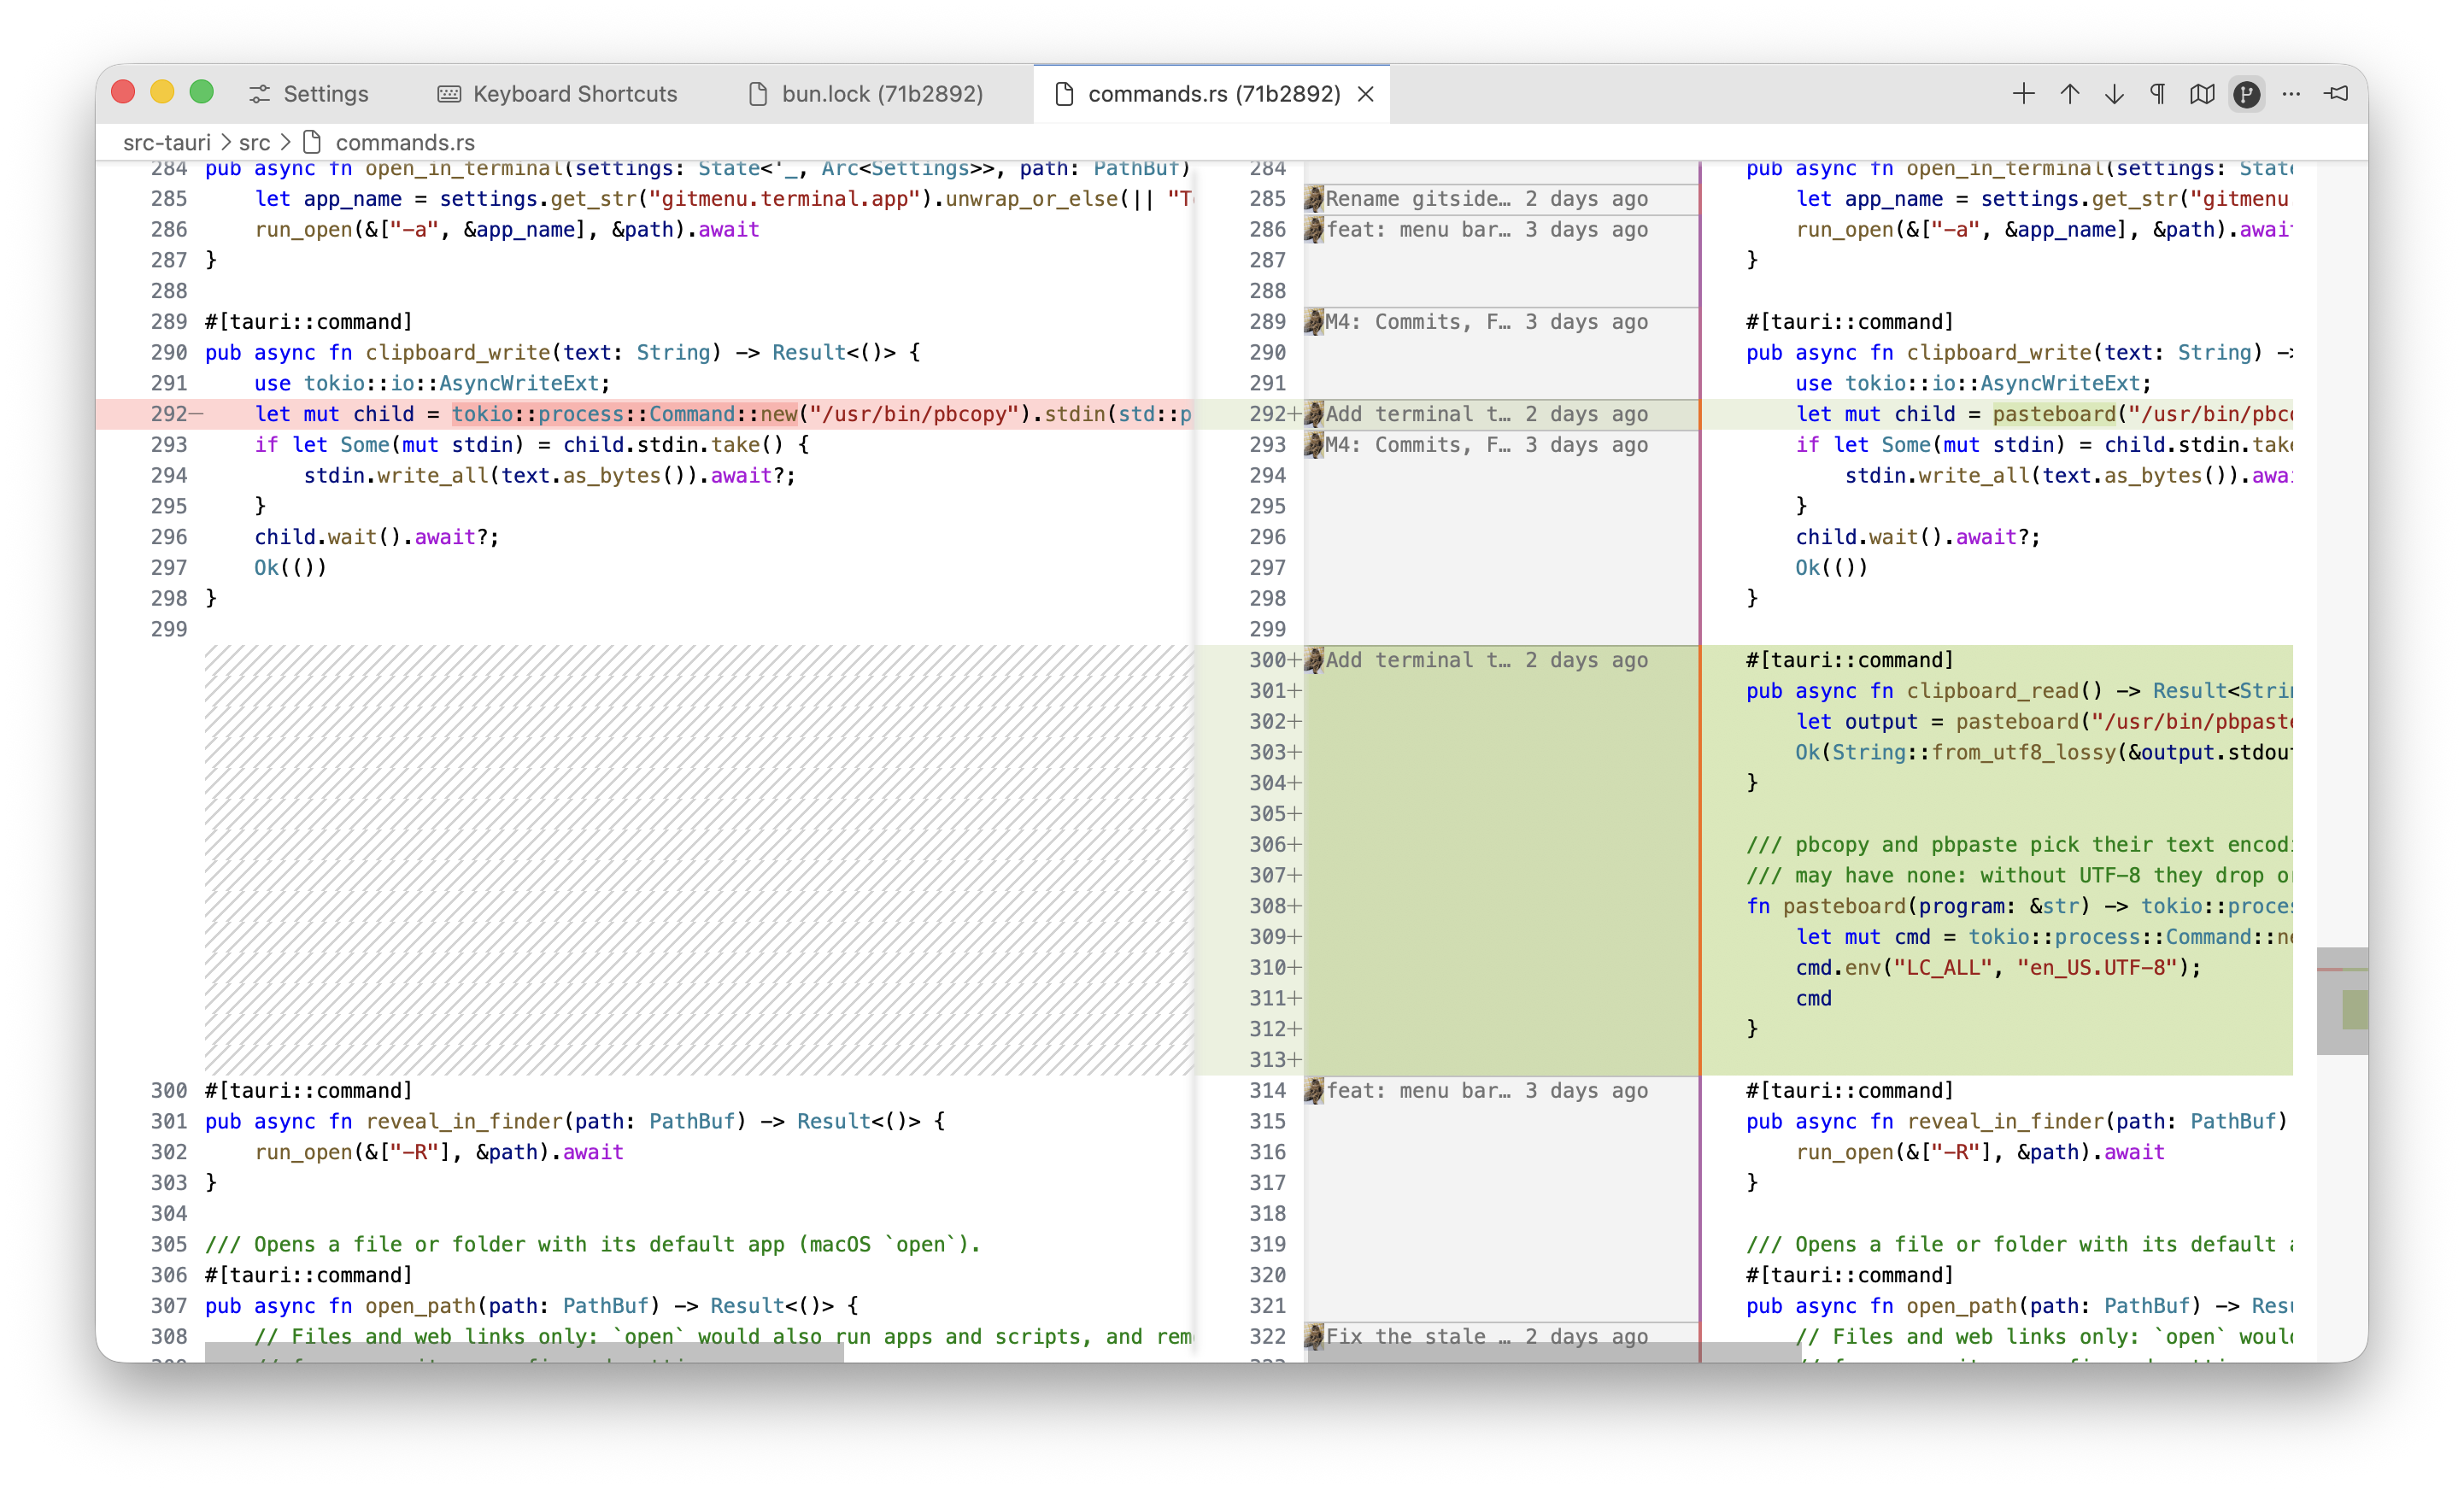Jump to previous change with the up arrow
This screenshot has width=2464, height=1489.
click(2069, 94)
